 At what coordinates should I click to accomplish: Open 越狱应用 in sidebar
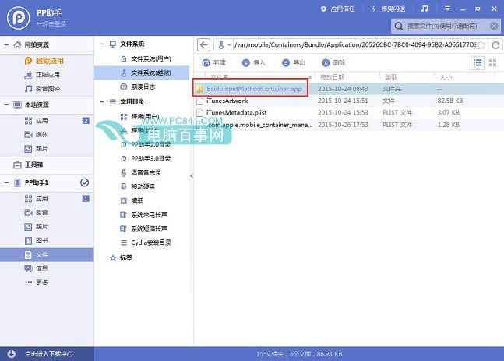pos(44,61)
